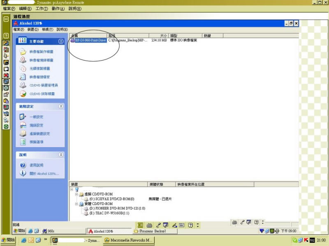Screen dimensions: 329x246
Task: Click the pcAnywhere clipboard transfer icon
Action: [6, 101]
